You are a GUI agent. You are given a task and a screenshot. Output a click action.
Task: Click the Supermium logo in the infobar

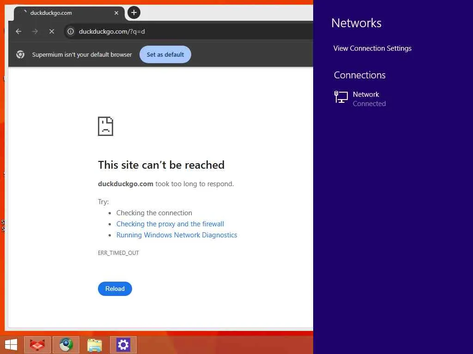tap(20, 54)
